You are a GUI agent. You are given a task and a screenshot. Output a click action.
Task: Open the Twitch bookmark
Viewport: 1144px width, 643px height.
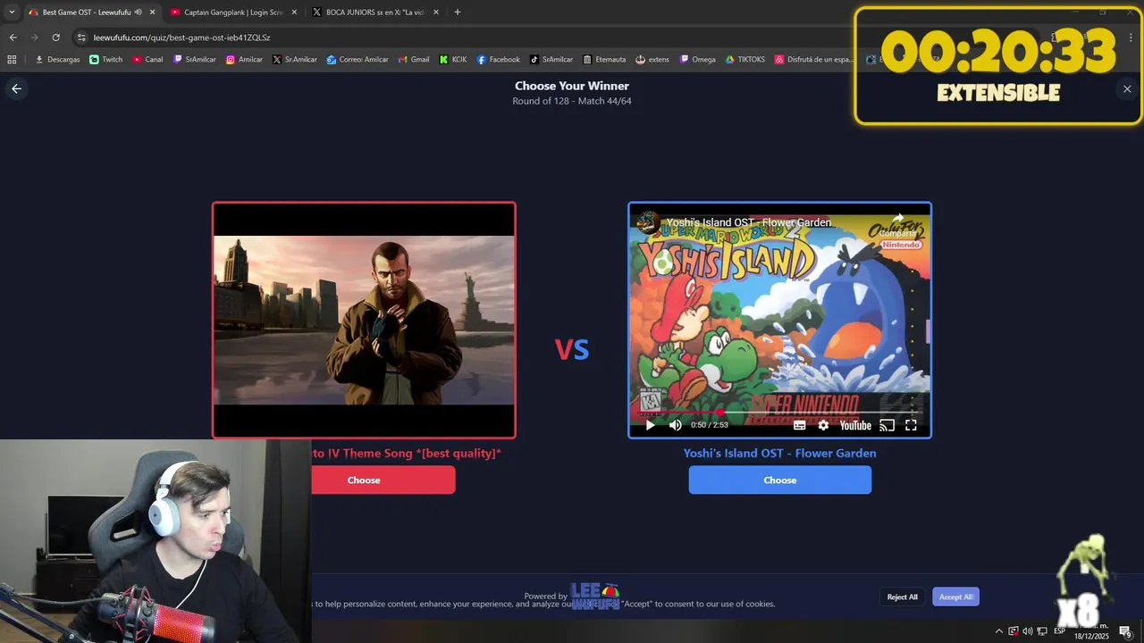pyautogui.click(x=106, y=60)
